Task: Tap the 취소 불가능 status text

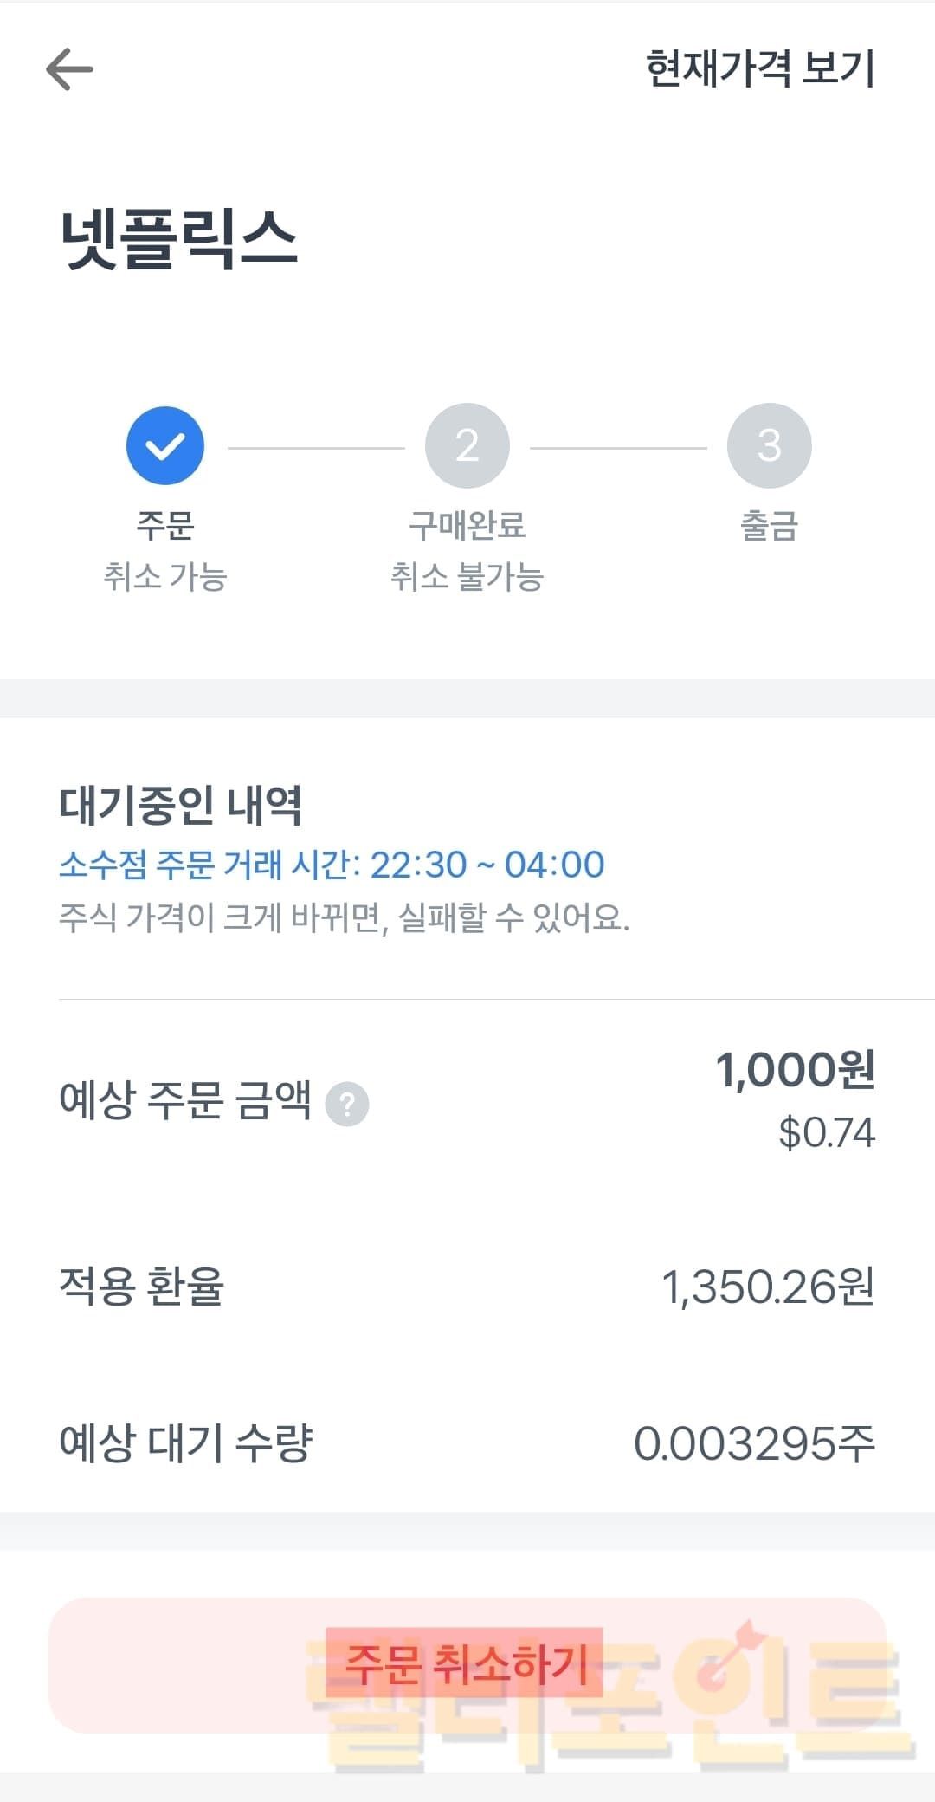Action: click(x=467, y=577)
